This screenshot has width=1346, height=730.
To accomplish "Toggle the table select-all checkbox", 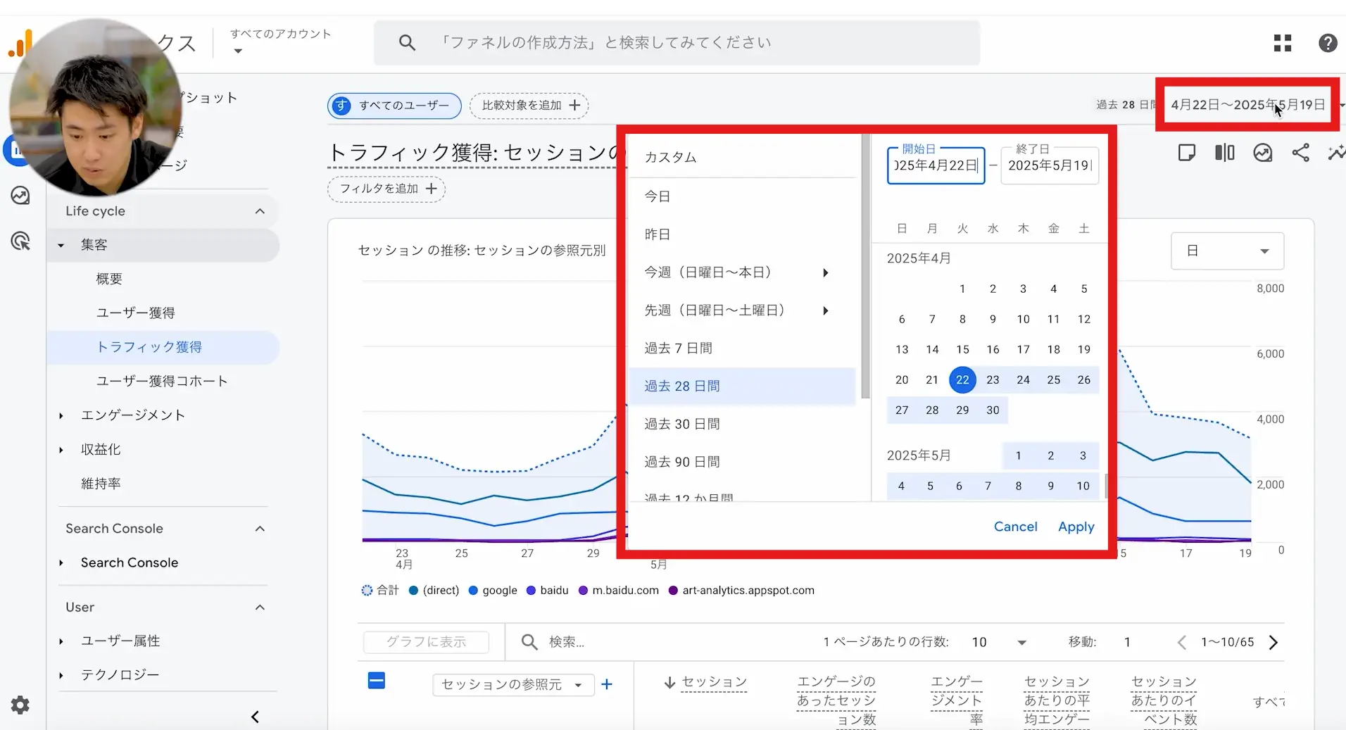I will [377, 681].
